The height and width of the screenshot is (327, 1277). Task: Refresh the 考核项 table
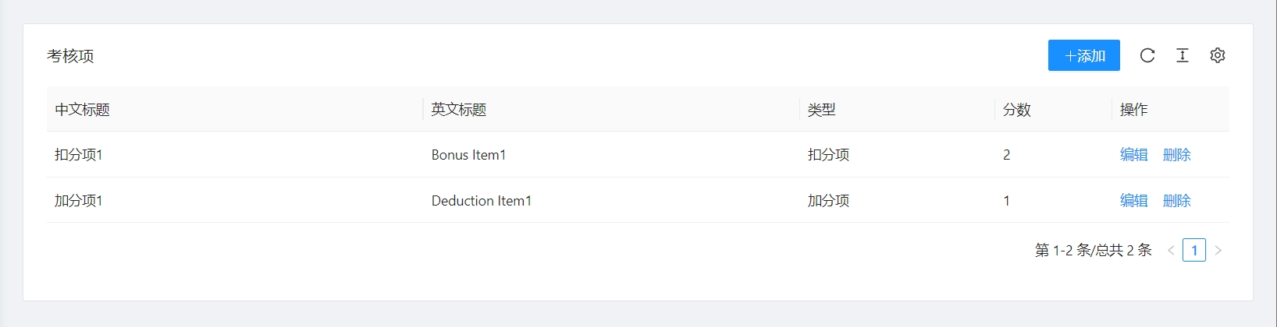[1147, 55]
